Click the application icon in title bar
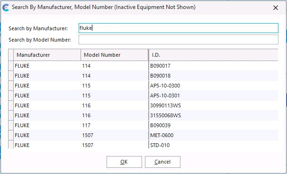The height and width of the screenshot is (174, 287). pyautogui.click(x=6, y=8)
